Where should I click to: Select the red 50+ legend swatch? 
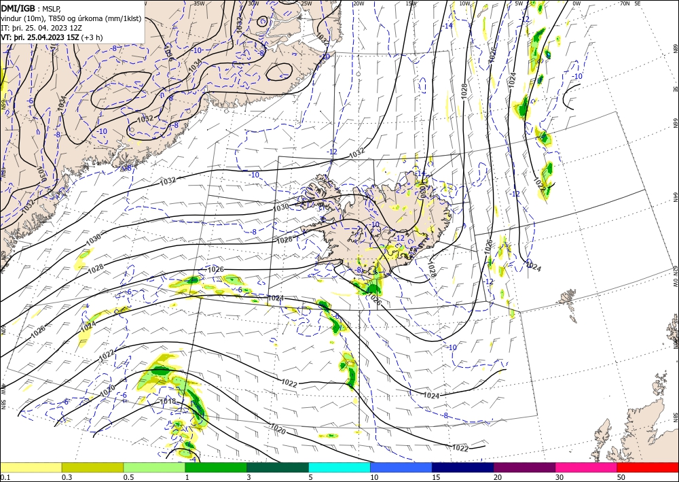coord(648,467)
